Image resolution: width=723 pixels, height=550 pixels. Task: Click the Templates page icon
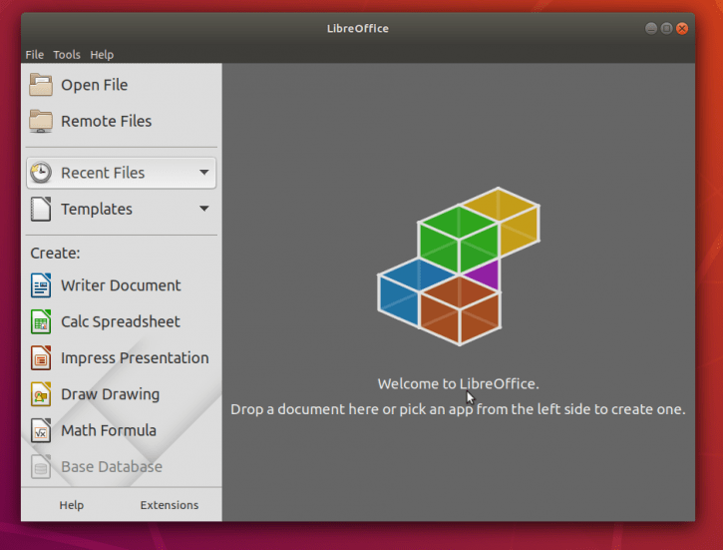pyautogui.click(x=41, y=209)
